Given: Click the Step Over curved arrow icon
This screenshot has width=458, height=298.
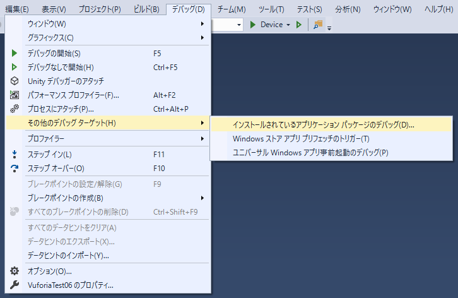Looking at the screenshot, I should point(15,169).
